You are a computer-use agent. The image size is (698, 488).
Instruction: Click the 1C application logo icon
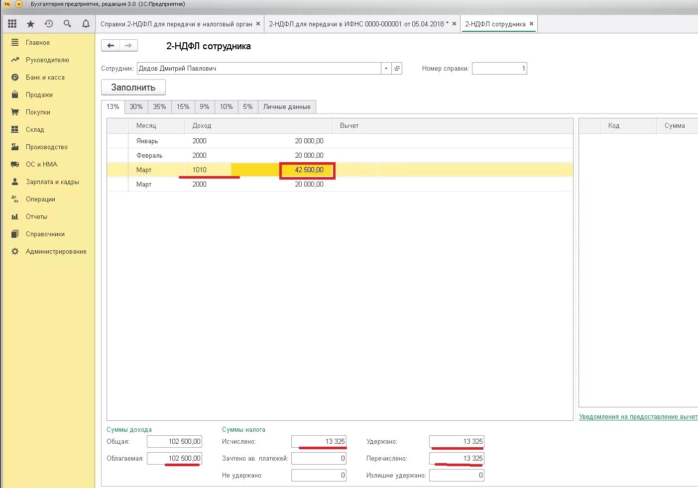pos(7,4)
